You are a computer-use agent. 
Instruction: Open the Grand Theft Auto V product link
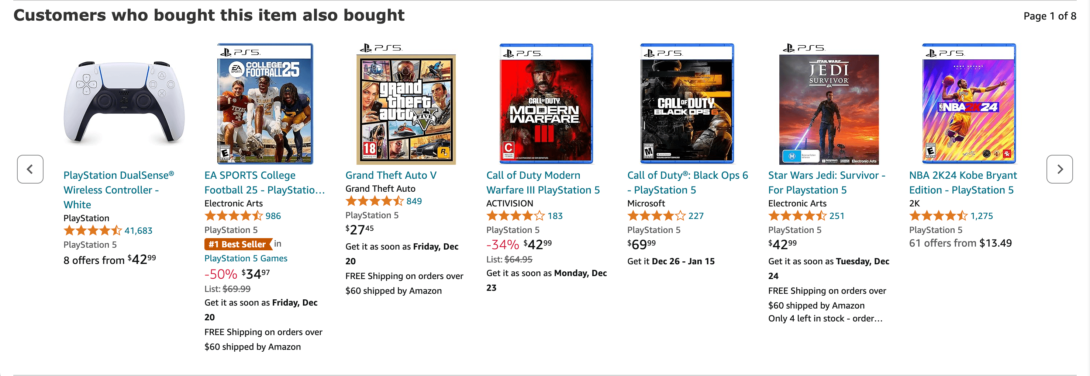click(x=391, y=175)
